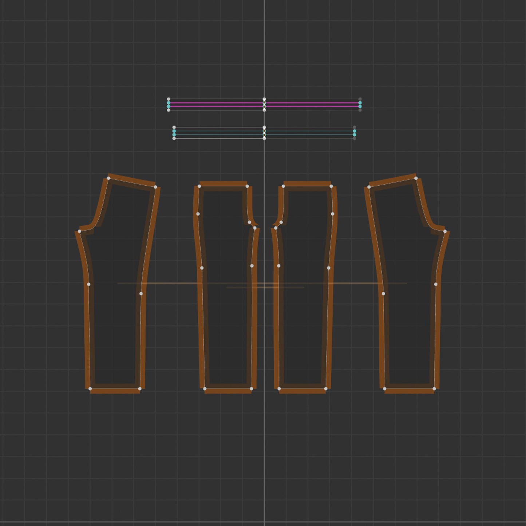Click top-left corner point of inner-left panel
Image resolution: width=526 pixels, height=526 pixels.
[199, 186]
